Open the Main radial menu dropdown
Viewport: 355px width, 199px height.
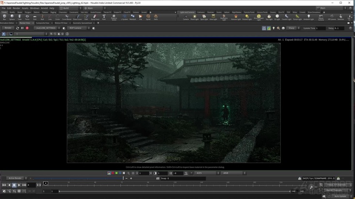point(95,8)
